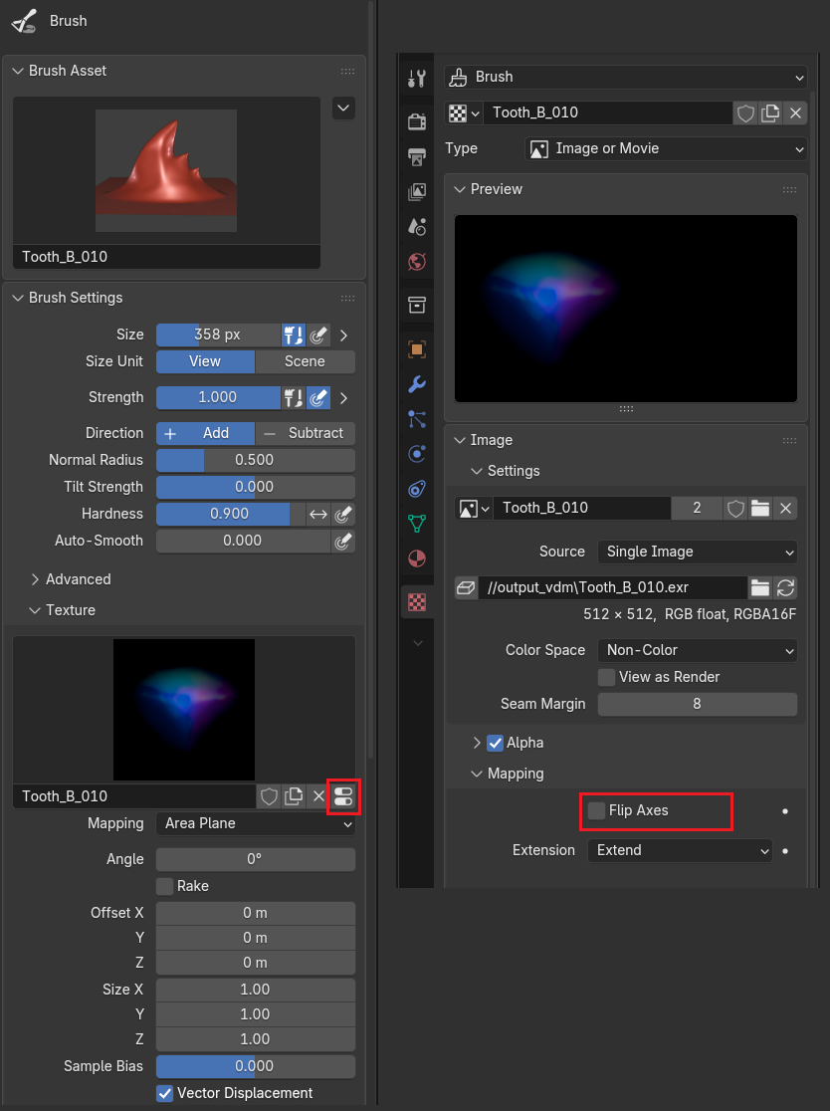Toggle unified size icon next to Size
The width and height of the screenshot is (830, 1111).
tap(294, 334)
